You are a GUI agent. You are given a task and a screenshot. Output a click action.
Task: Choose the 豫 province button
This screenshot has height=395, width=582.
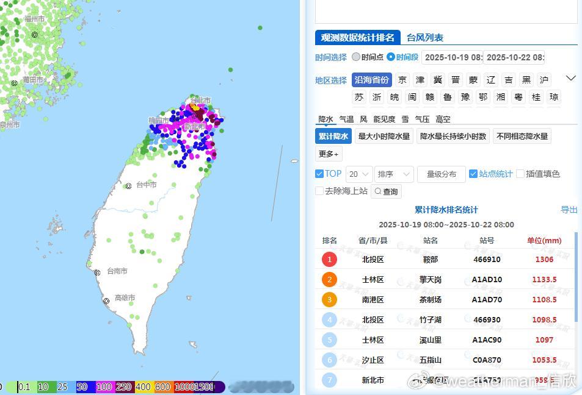(x=465, y=97)
